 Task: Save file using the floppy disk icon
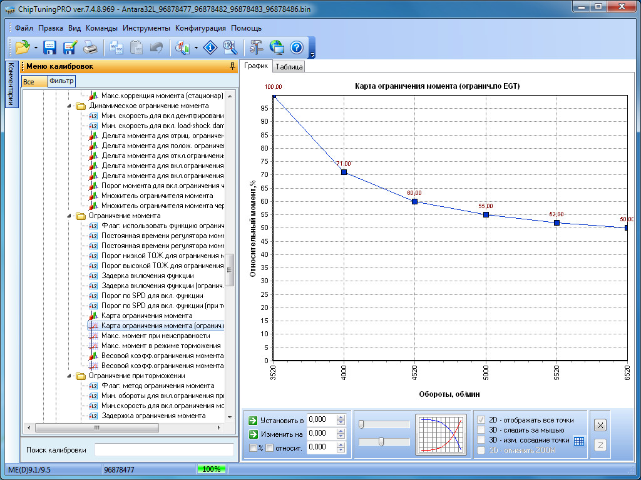tap(50, 47)
